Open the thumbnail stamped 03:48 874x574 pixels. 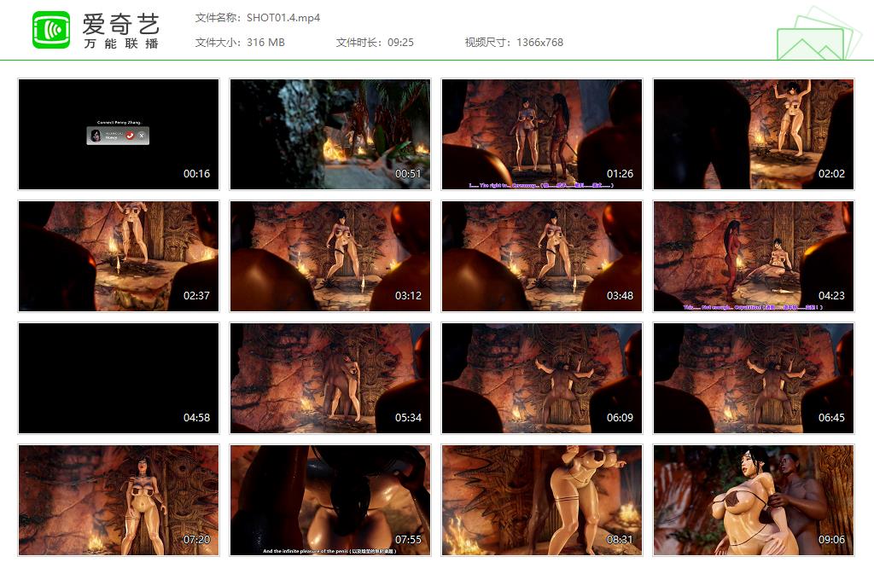tap(542, 256)
